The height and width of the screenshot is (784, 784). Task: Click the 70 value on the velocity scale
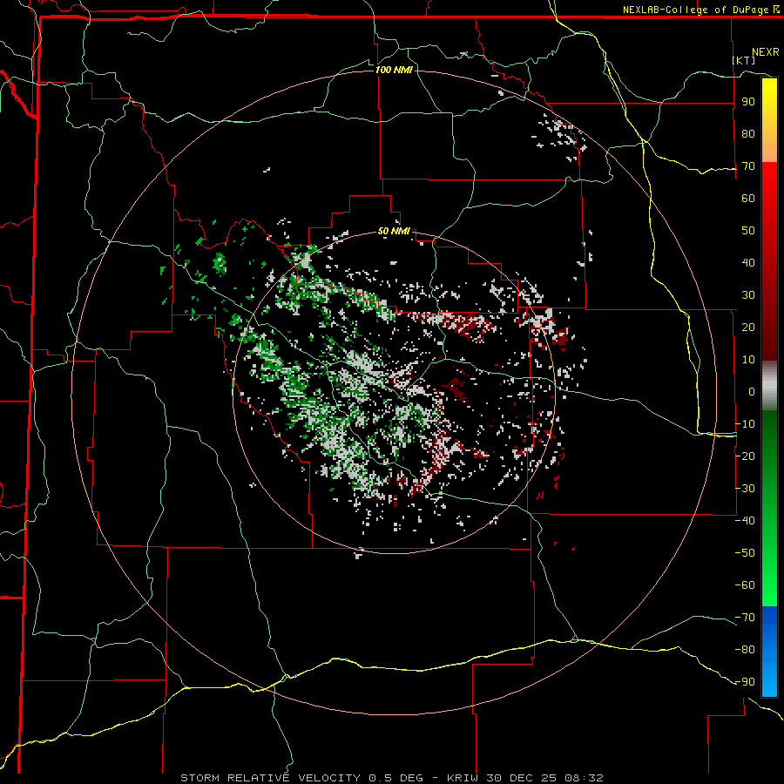[x=748, y=166]
